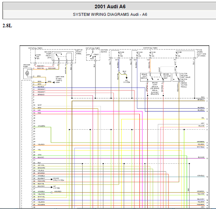
Task: Click the '2001 Audi A6' title heading
Action: tap(110, 6)
